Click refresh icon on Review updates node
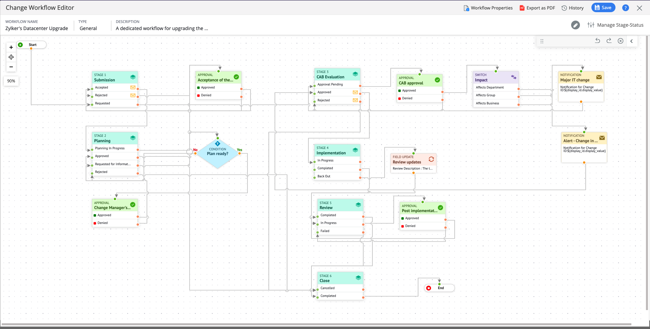This screenshot has height=329, width=650. pos(431,159)
